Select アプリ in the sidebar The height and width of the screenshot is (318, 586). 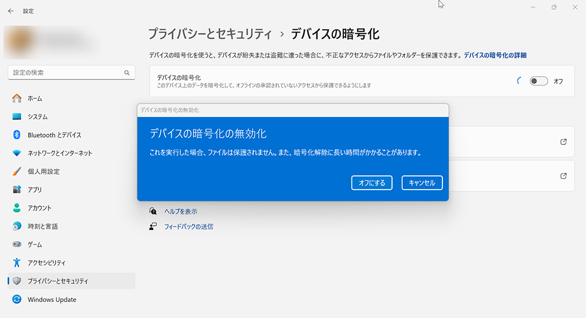72,190
